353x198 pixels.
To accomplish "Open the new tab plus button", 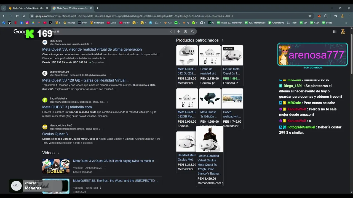I will coord(97,8).
